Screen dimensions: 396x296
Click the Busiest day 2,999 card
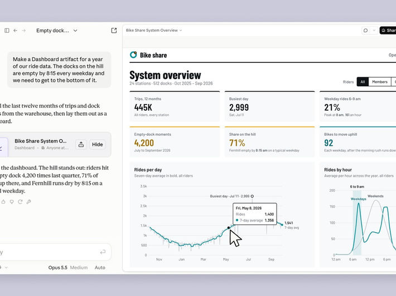tap(269, 107)
